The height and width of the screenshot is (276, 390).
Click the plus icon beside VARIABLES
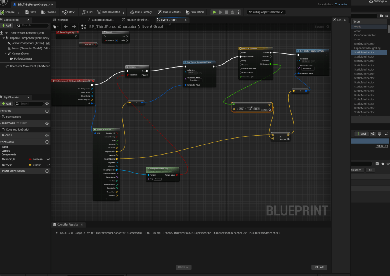(x=47, y=142)
